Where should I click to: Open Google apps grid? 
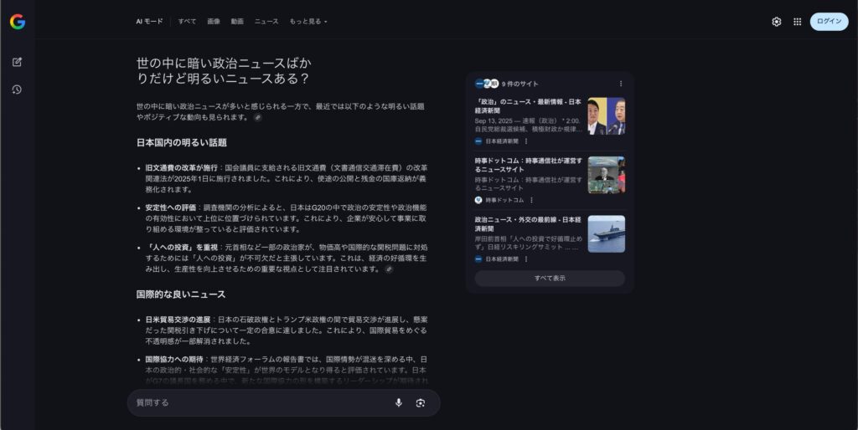click(x=797, y=22)
